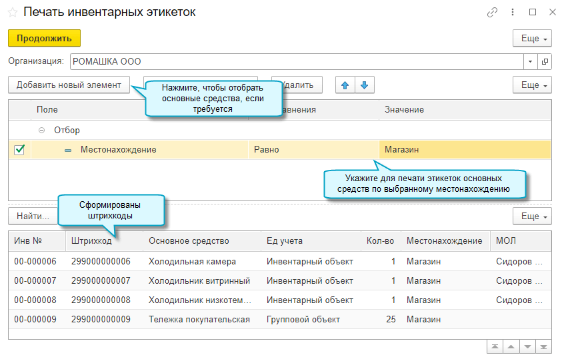This screenshot has height=359, width=564.
Task: Select the Тележка покупательская row
Action: (x=199, y=320)
